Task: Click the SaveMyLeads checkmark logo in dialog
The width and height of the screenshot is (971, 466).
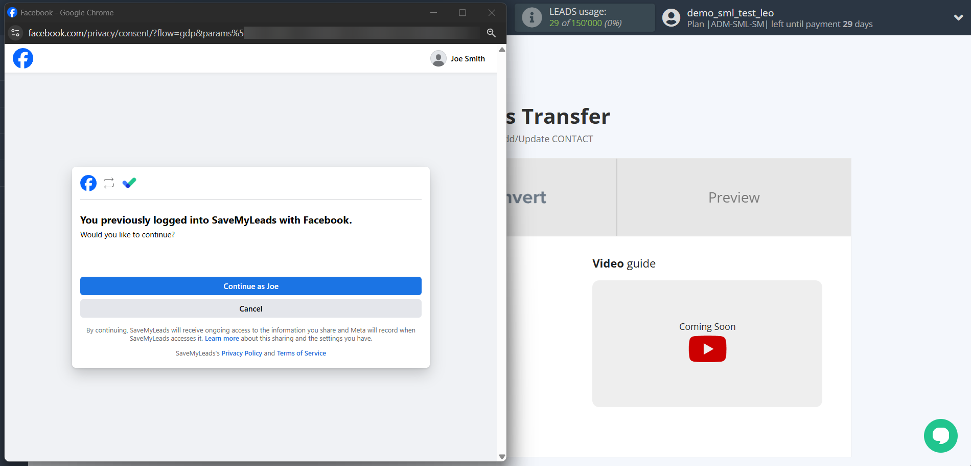Action: click(x=129, y=183)
